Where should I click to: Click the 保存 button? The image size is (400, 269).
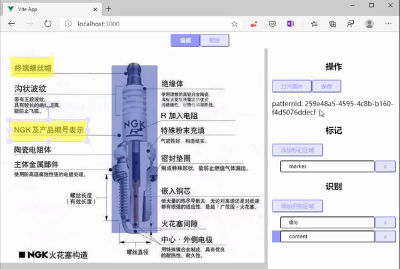[326, 86]
